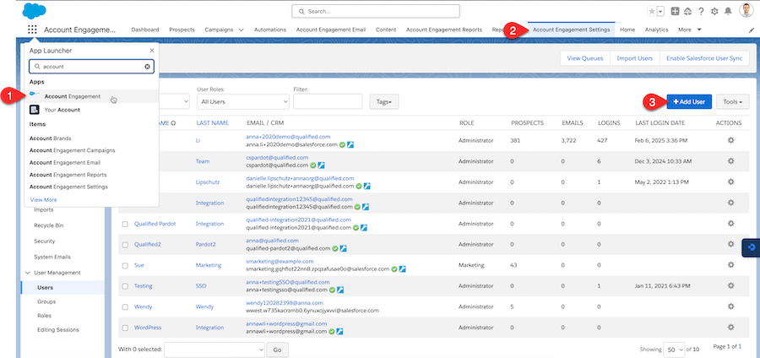Open actions gear for Qualified Pardot row
This screenshot has height=358, width=760.
(x=731, y=223)
